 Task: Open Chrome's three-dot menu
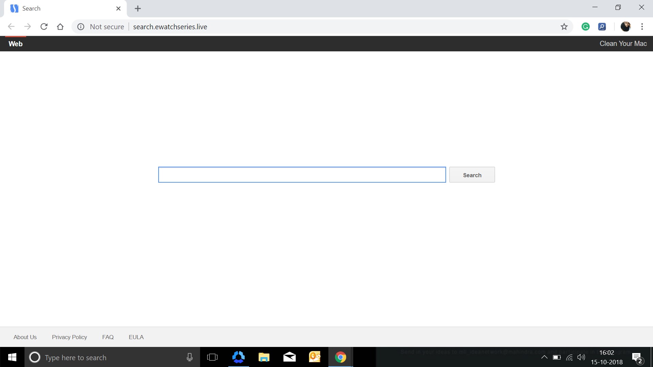[642, 27]
